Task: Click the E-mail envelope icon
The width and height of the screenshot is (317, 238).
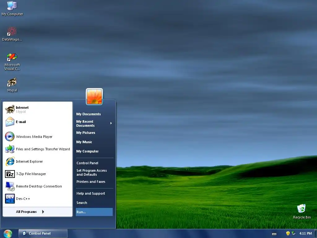Action: tap(10, 122)
